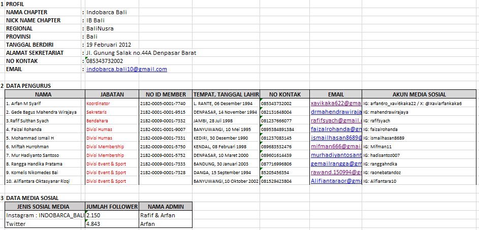
Task: Select the AKUN MEDIA SOSIAL header cell
Action: click(419, 94)
